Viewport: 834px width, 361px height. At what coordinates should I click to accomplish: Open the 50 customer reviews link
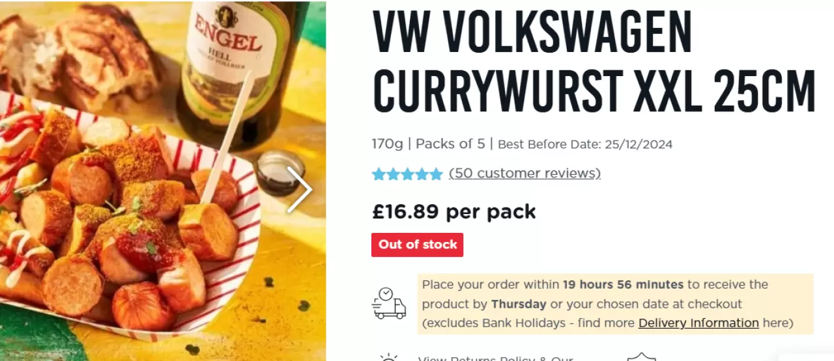(x=525, y=173)
